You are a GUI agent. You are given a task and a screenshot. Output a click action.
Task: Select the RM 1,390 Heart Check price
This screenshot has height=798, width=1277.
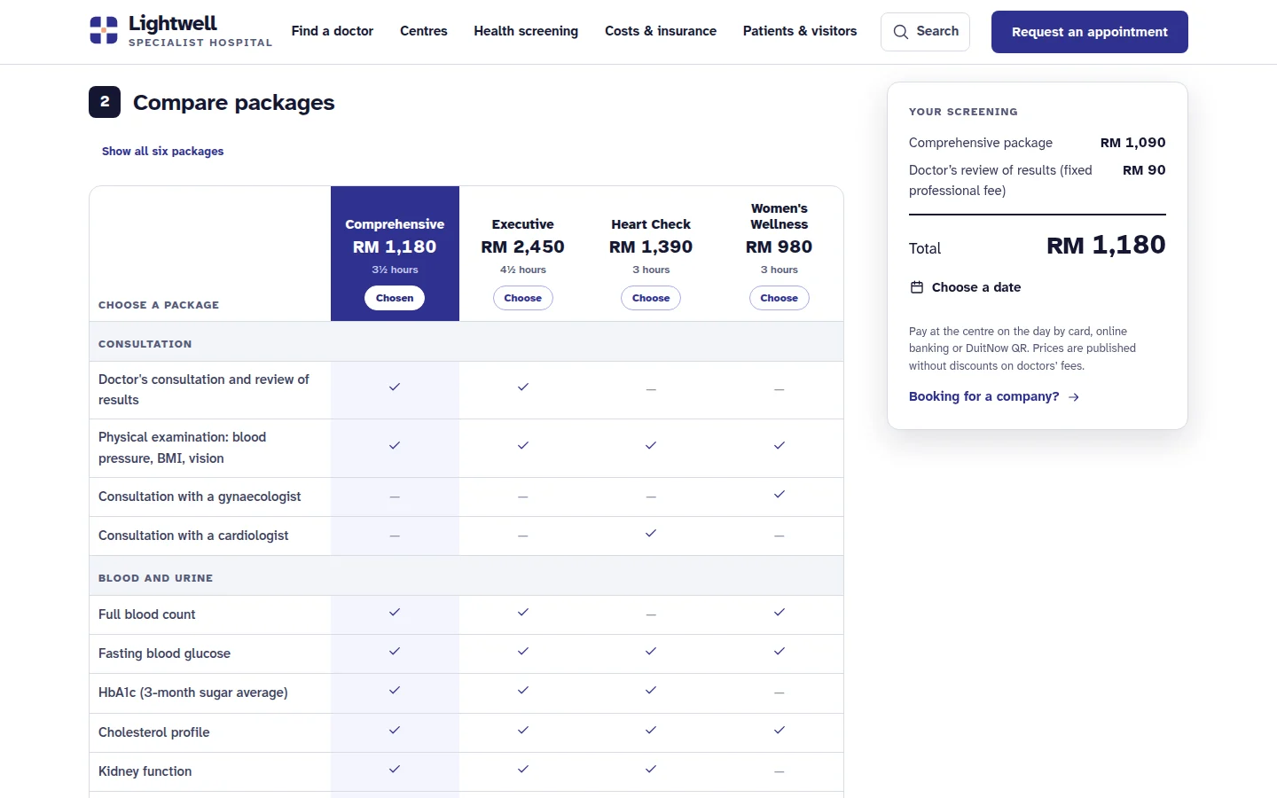click(x=651, y=246)
